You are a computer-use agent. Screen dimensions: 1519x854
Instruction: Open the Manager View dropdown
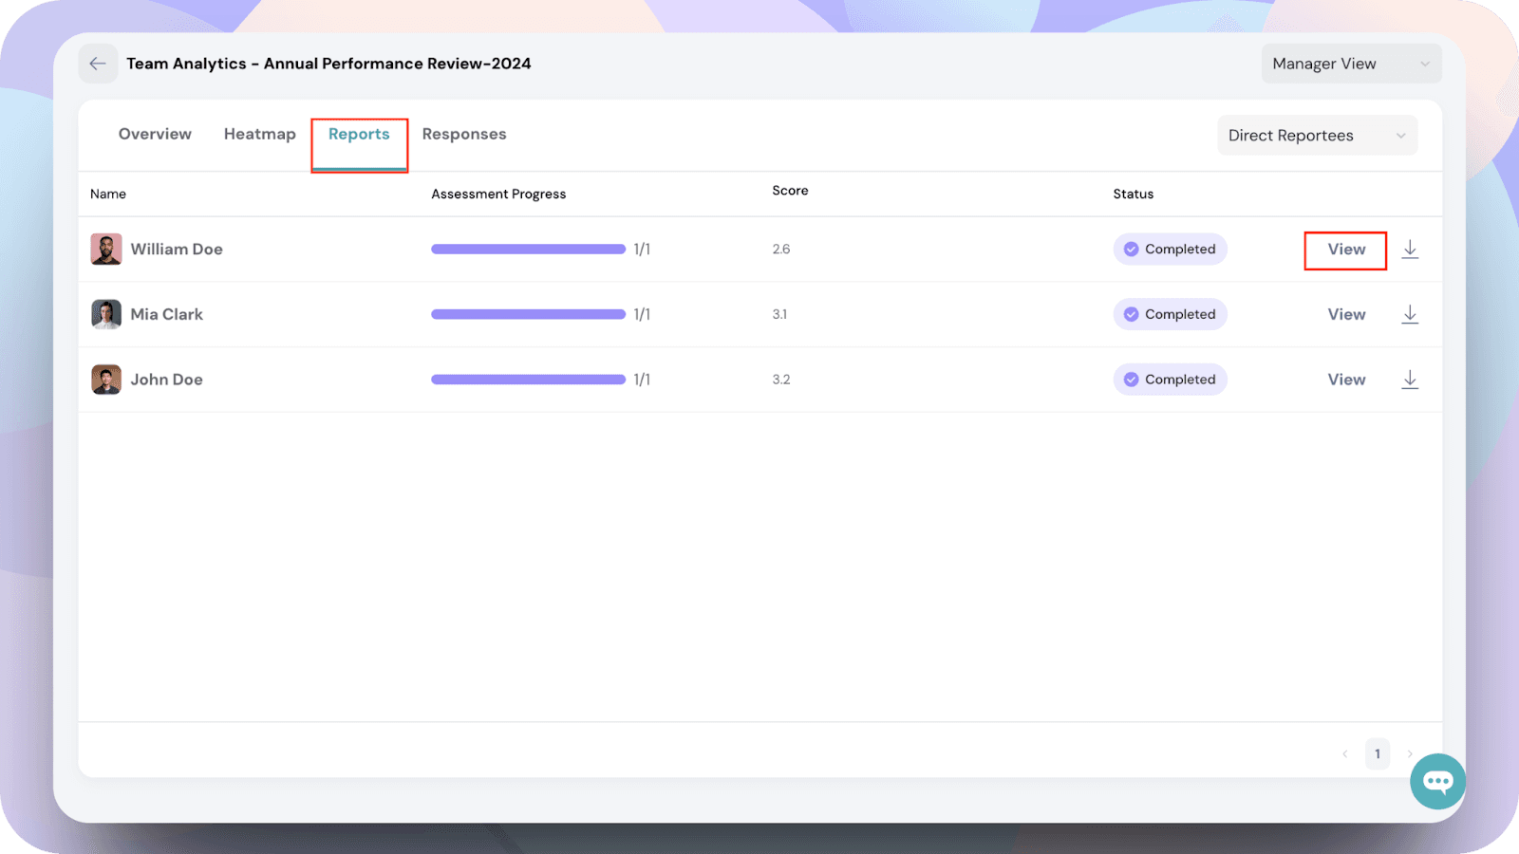click(x=1350, y=64)
